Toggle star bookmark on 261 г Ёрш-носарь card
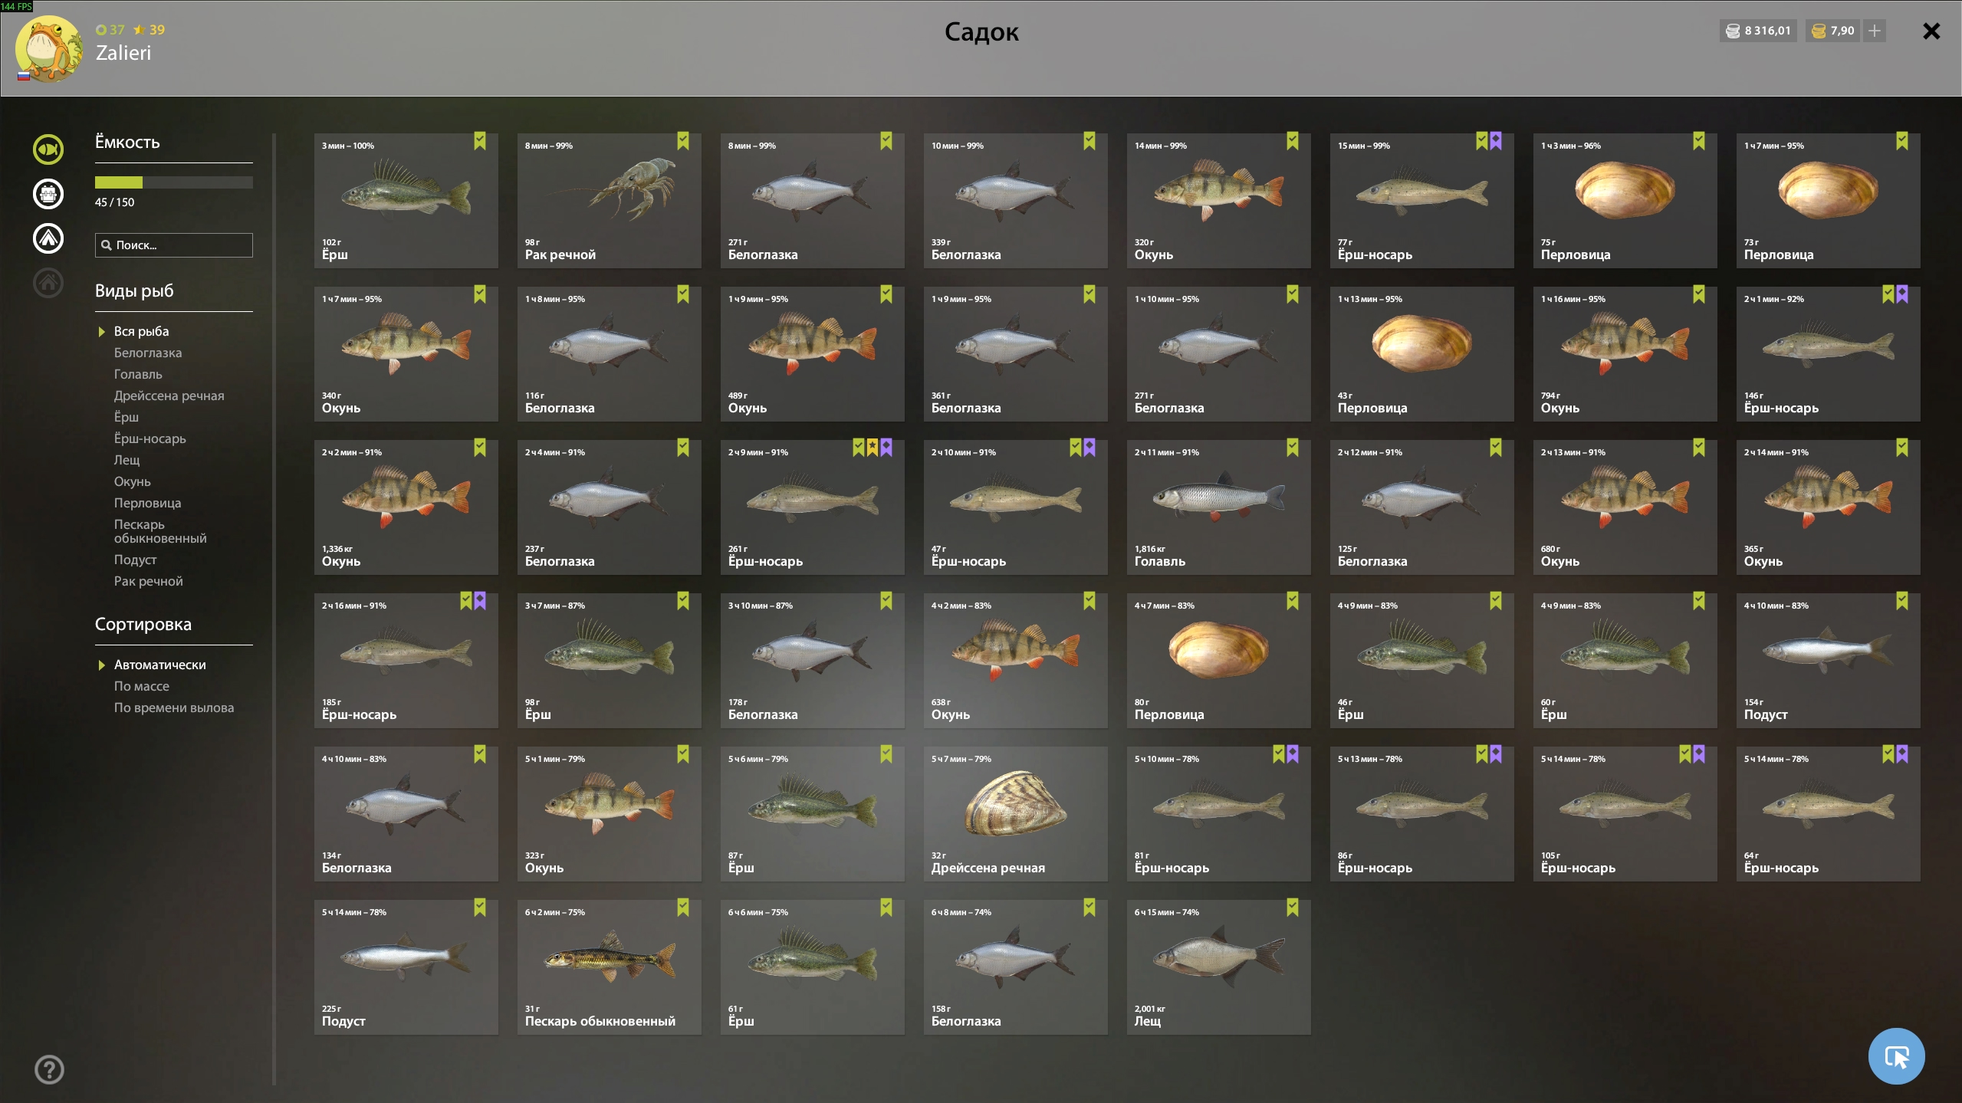The image size is (1962, 1103). 873,448
